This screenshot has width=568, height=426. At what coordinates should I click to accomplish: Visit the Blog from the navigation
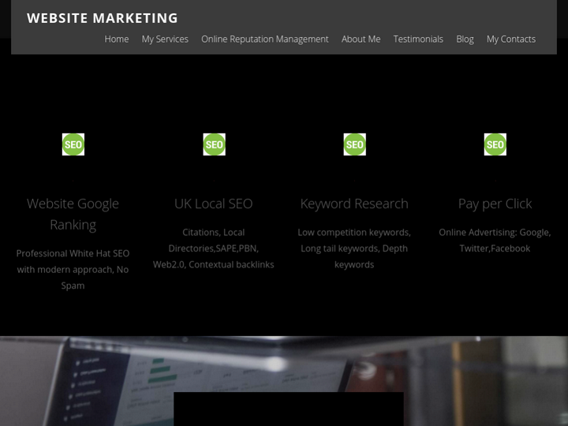click(x=465, y=39)
